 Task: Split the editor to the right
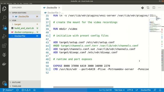click(x=154, y=8)
